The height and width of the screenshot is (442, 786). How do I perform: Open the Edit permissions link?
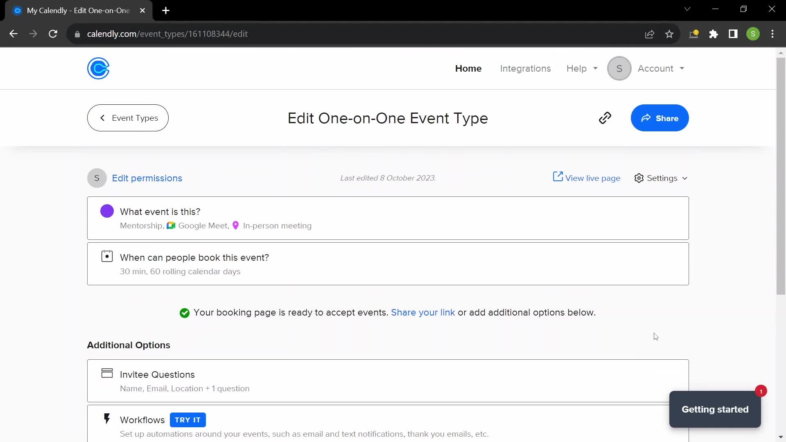[x=147, y=178]
